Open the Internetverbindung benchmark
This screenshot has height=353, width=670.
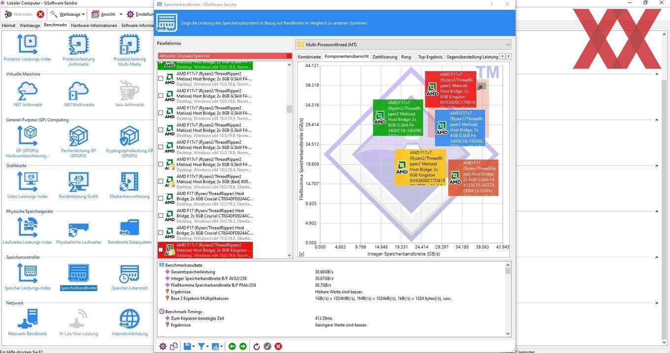130,322
